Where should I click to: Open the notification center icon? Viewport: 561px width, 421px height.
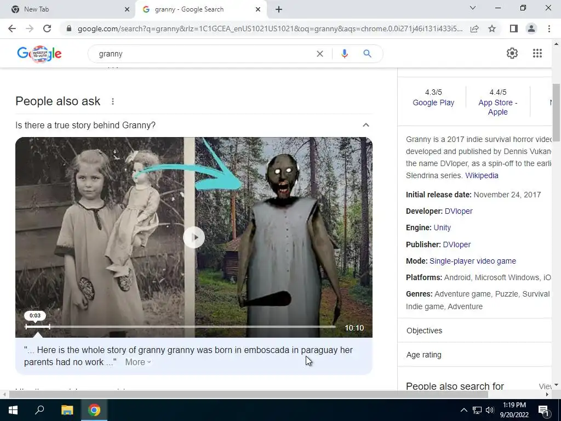(544, 410)
